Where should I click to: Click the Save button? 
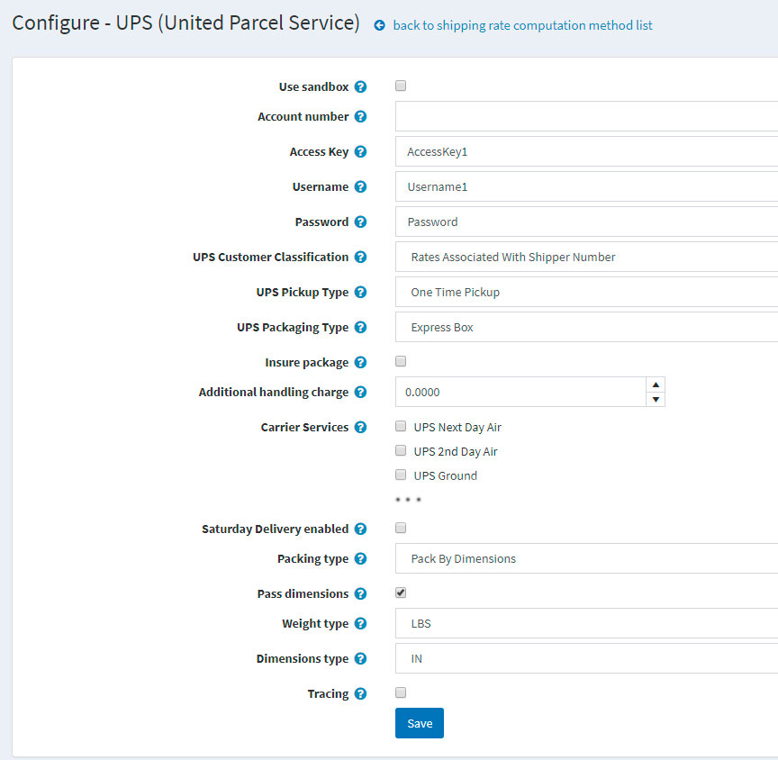click(419, 722)
